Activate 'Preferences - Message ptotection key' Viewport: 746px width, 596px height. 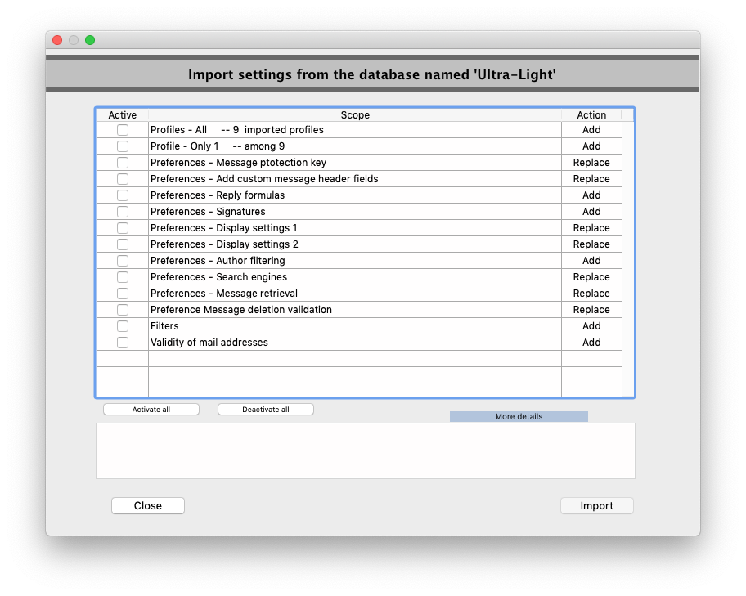point(123,162)
